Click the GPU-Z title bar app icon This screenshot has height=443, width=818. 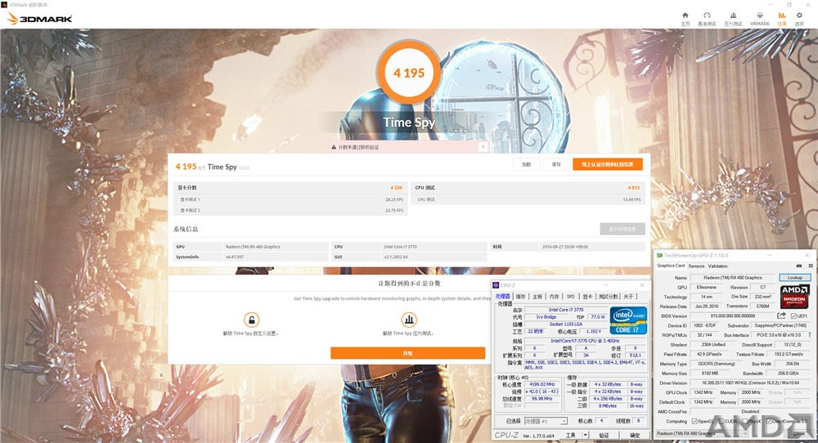660,255
